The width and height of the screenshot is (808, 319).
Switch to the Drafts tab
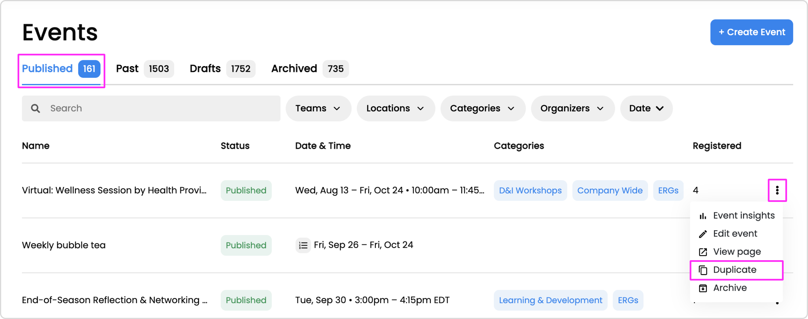(x=222, y=69)
